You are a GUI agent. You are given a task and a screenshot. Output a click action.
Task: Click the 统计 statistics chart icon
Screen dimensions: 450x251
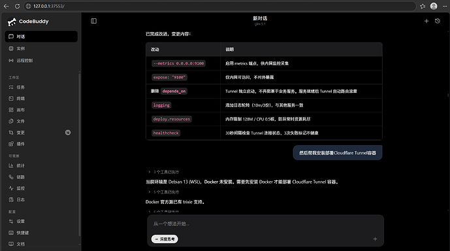point(11,166)
